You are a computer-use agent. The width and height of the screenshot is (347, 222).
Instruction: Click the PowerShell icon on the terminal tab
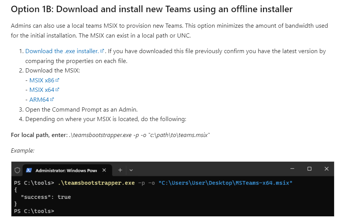click(29, 170)
